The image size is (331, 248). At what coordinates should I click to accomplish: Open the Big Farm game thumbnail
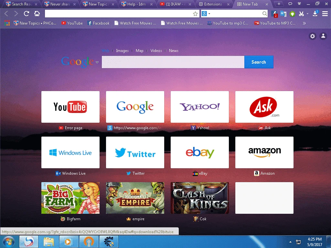pyautogui.click(x=70, y=198)
